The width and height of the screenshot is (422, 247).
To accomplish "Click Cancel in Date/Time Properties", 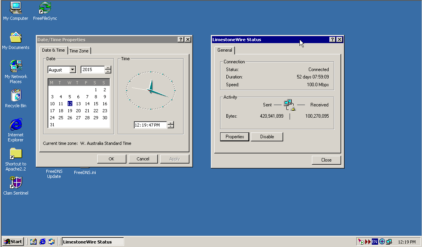I will (143, 159).
